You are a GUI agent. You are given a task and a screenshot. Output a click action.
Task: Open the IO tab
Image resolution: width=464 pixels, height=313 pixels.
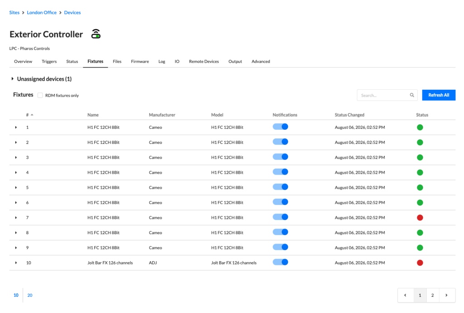[x=177, y=62]
